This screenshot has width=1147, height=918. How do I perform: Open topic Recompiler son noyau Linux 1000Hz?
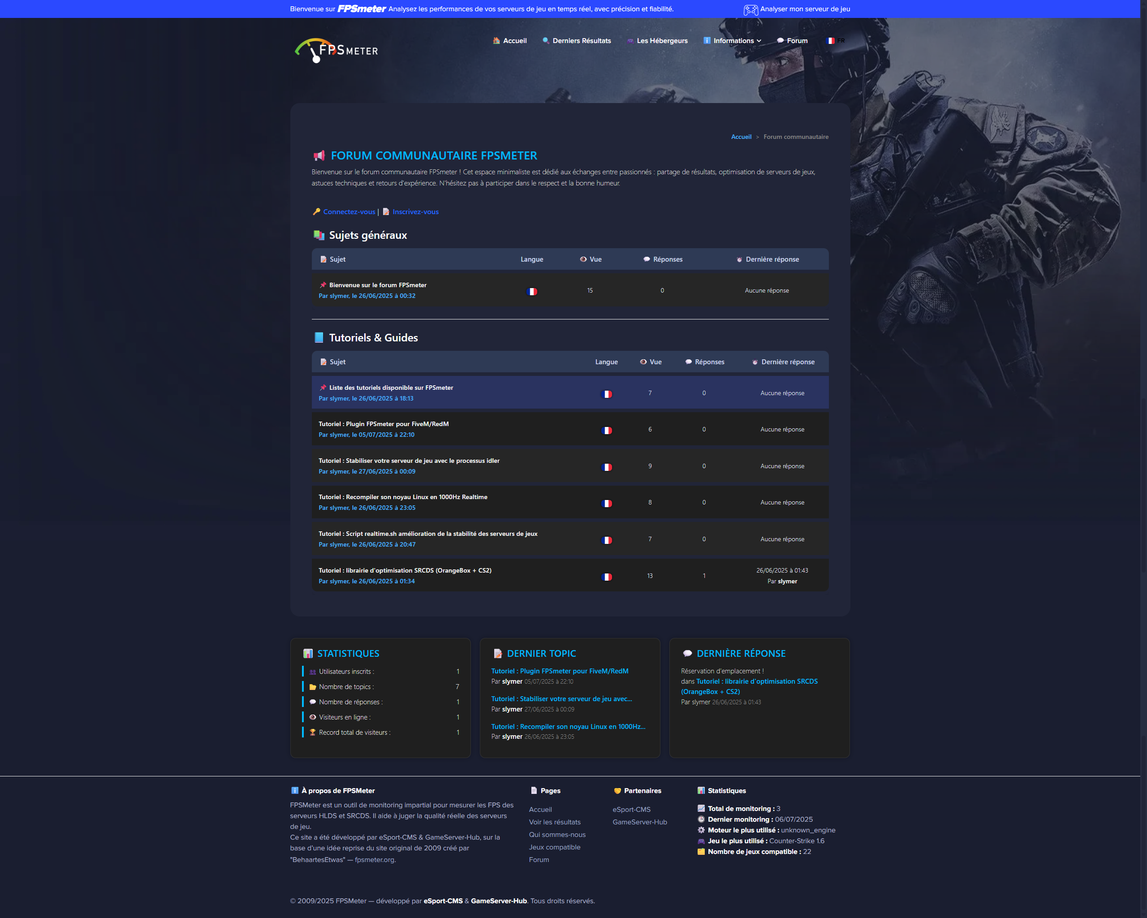point(403,497)
